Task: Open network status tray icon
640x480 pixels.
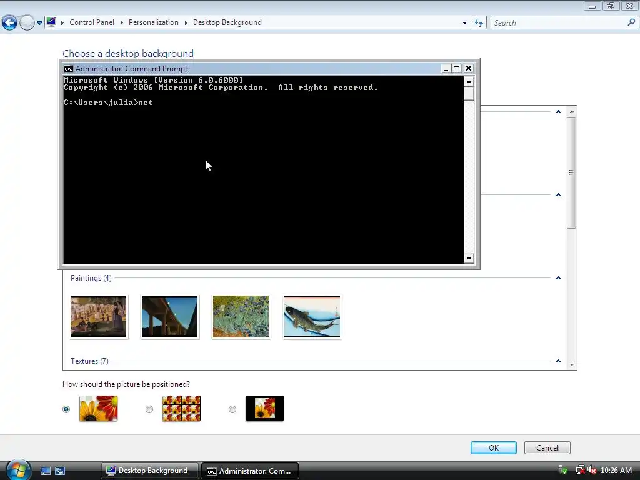Action: (580, 470)
